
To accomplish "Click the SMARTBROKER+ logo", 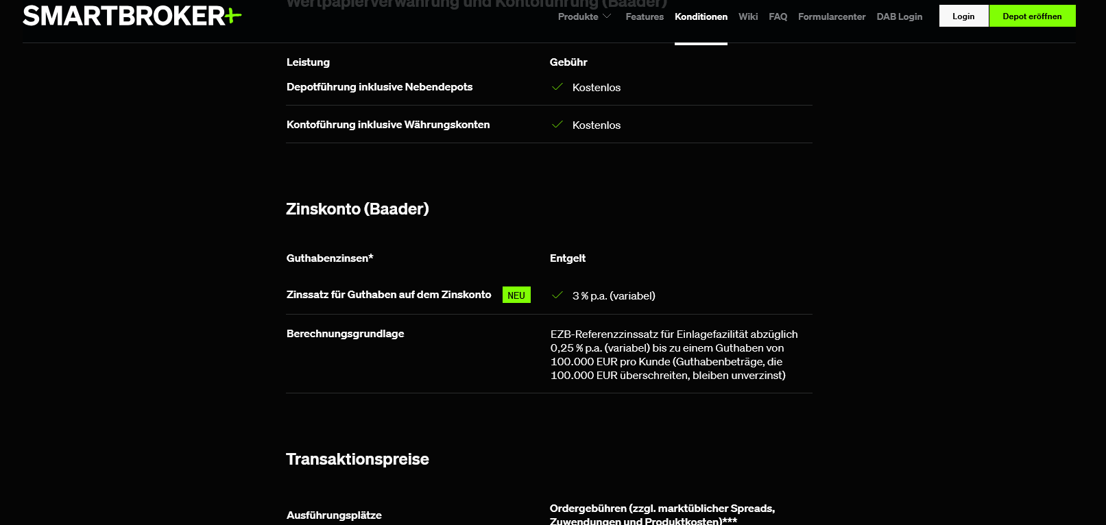I will (x=132, y=16).
